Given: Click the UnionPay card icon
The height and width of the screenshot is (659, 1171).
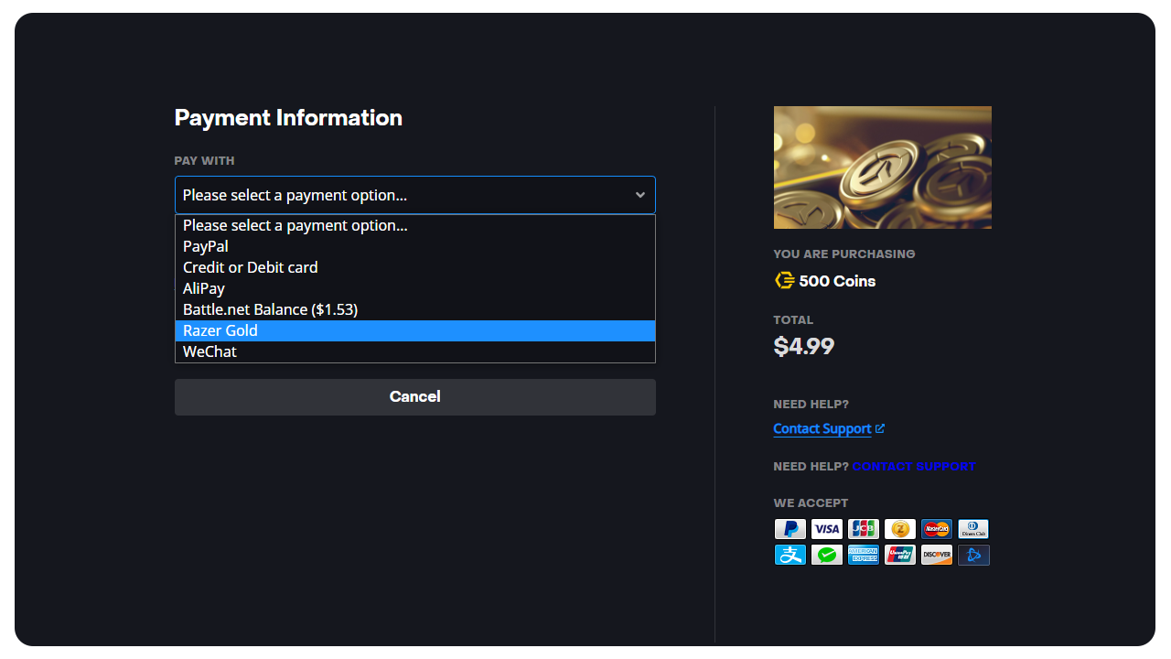Looking at the screenshot, I should [900, 555].
